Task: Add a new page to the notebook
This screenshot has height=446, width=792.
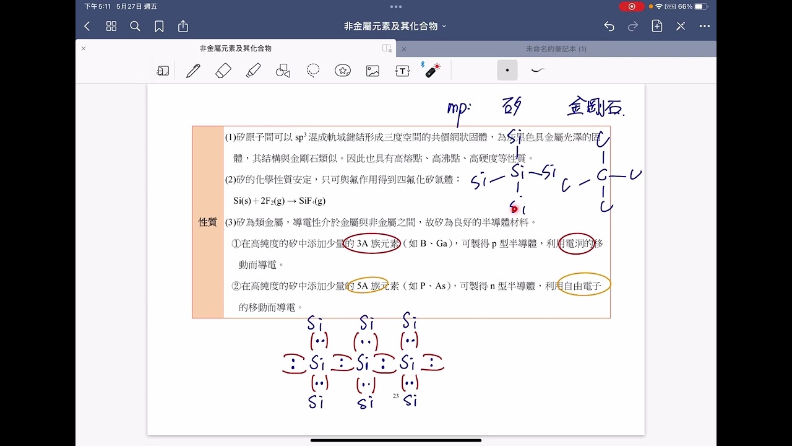Action: point(657,26)
